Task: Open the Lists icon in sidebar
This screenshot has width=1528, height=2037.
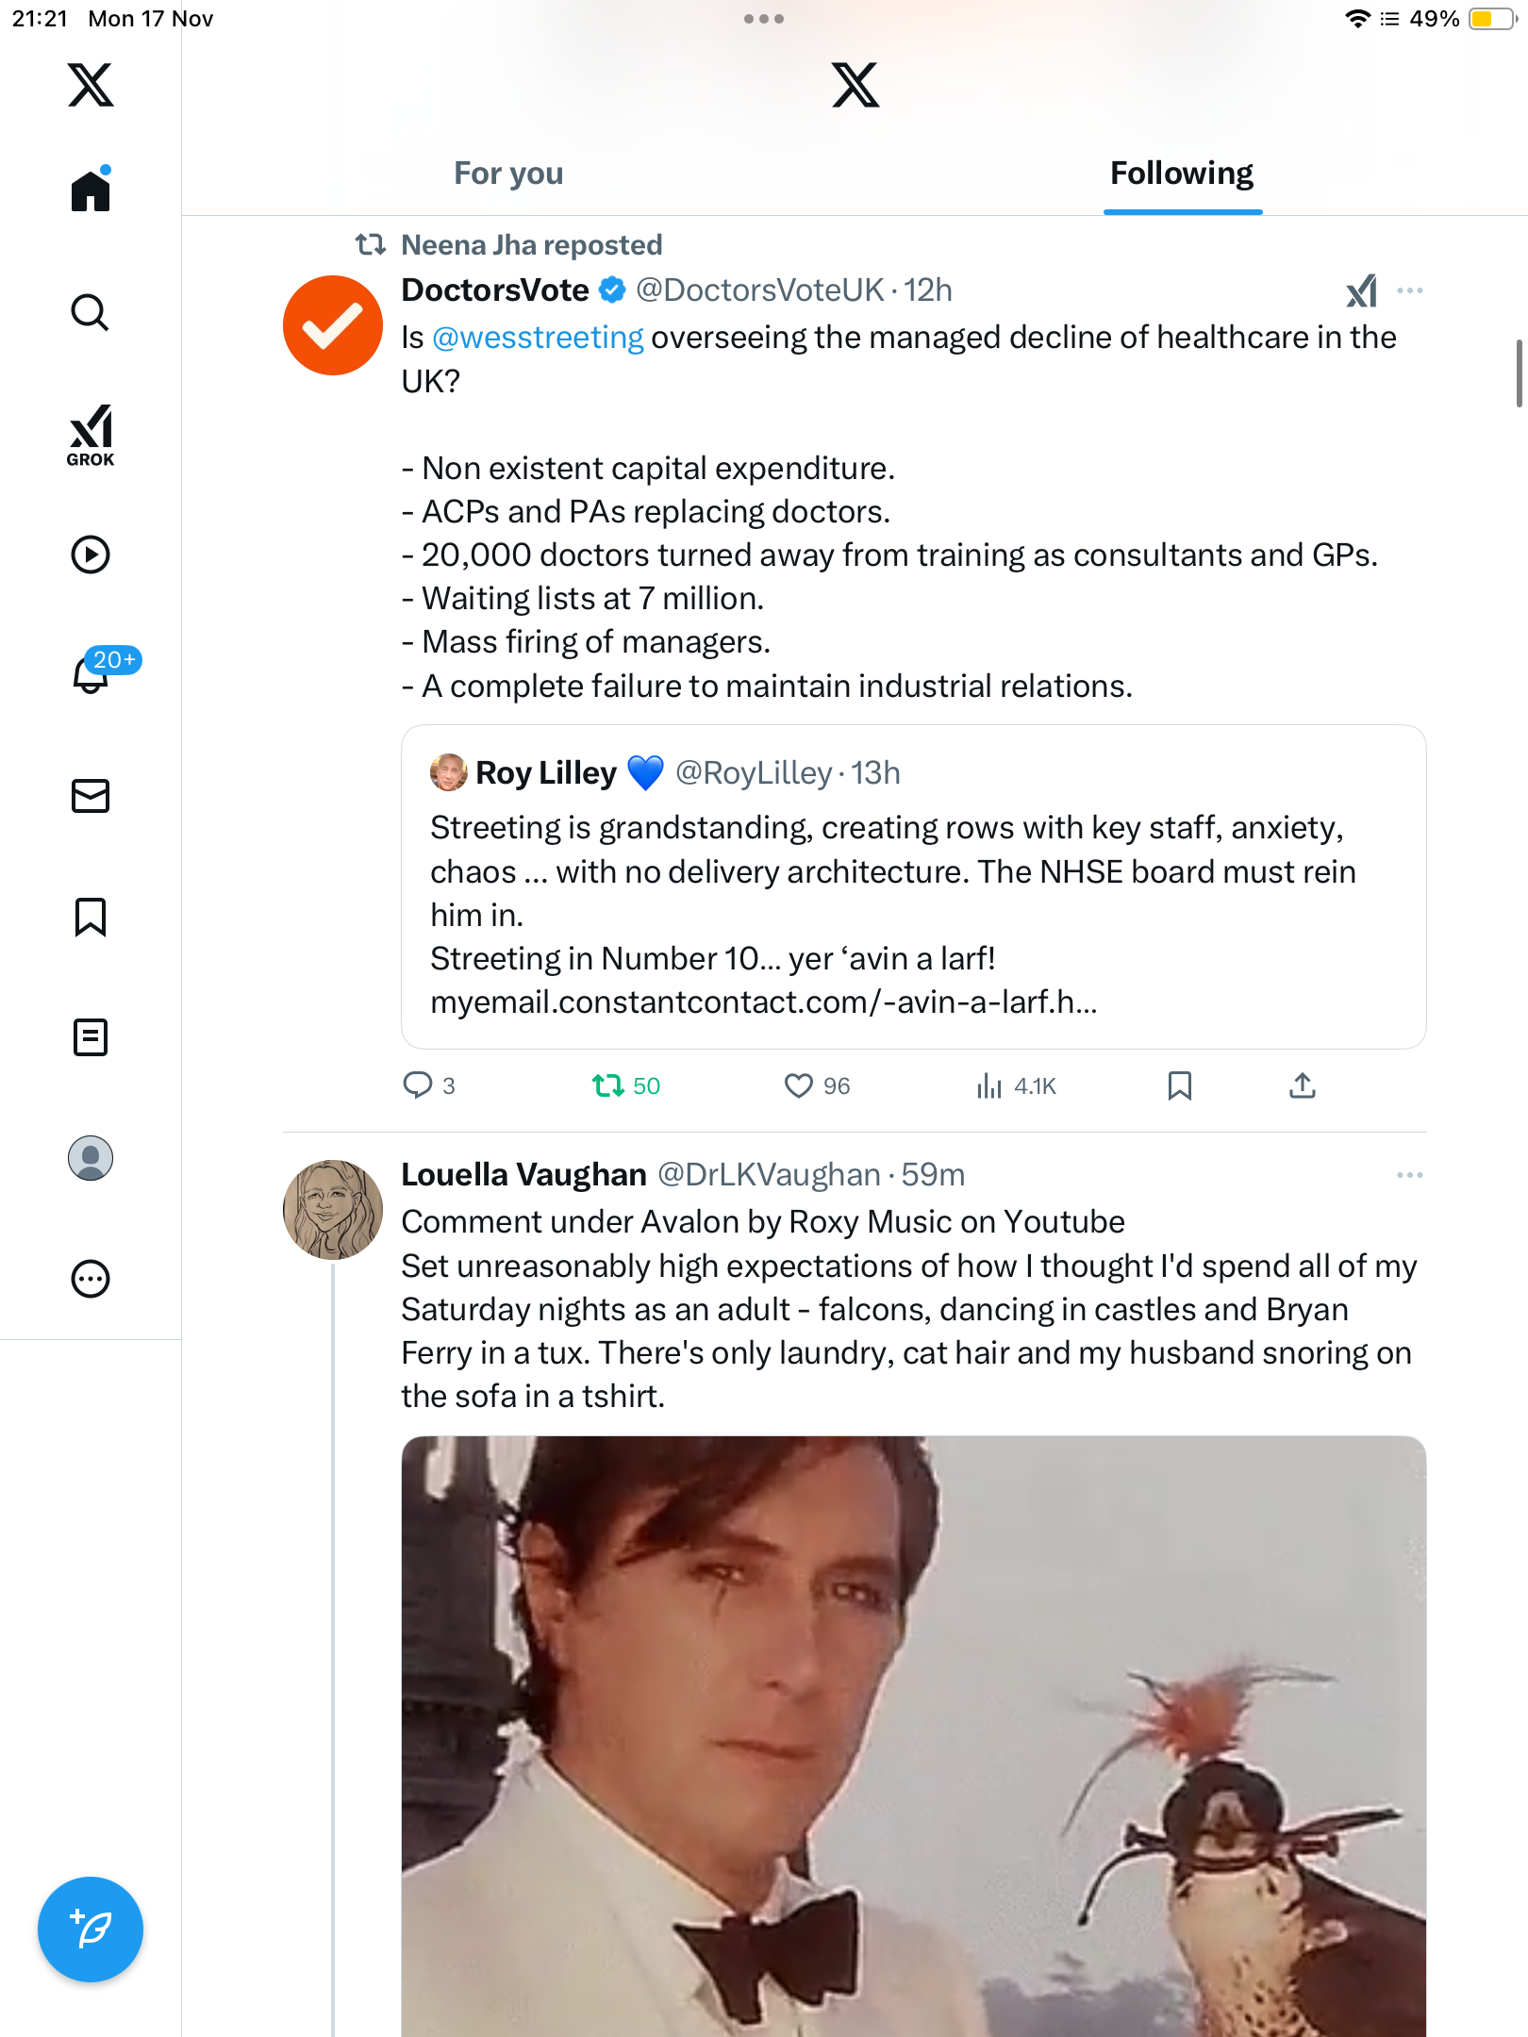Action: [91, 1037]
